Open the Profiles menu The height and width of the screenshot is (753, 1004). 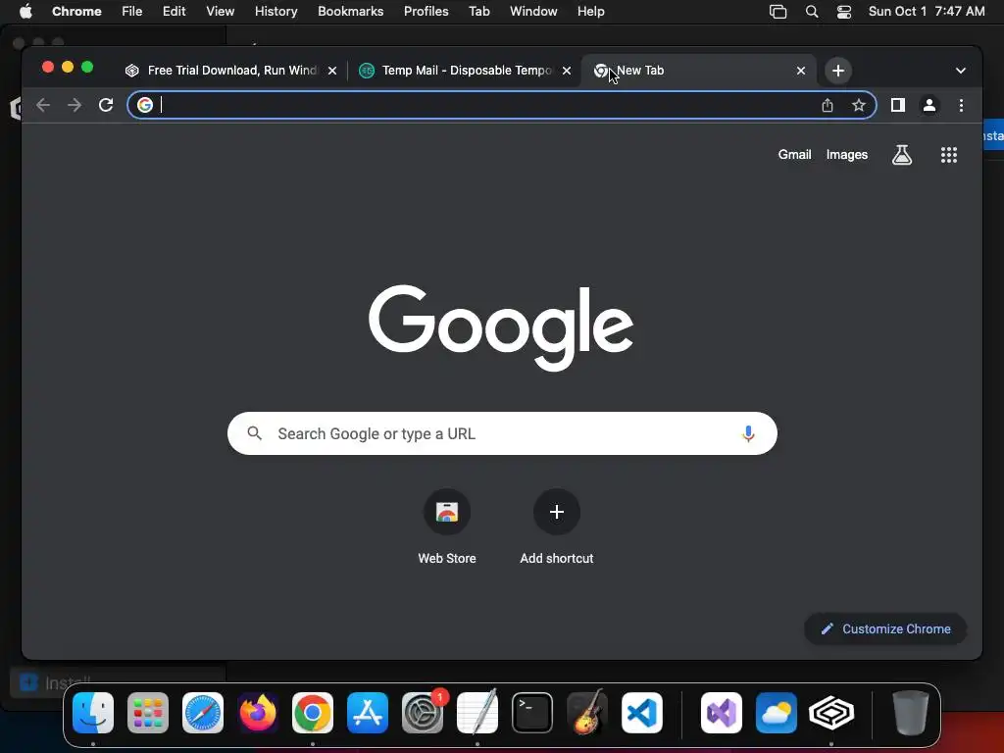[426, 11]
